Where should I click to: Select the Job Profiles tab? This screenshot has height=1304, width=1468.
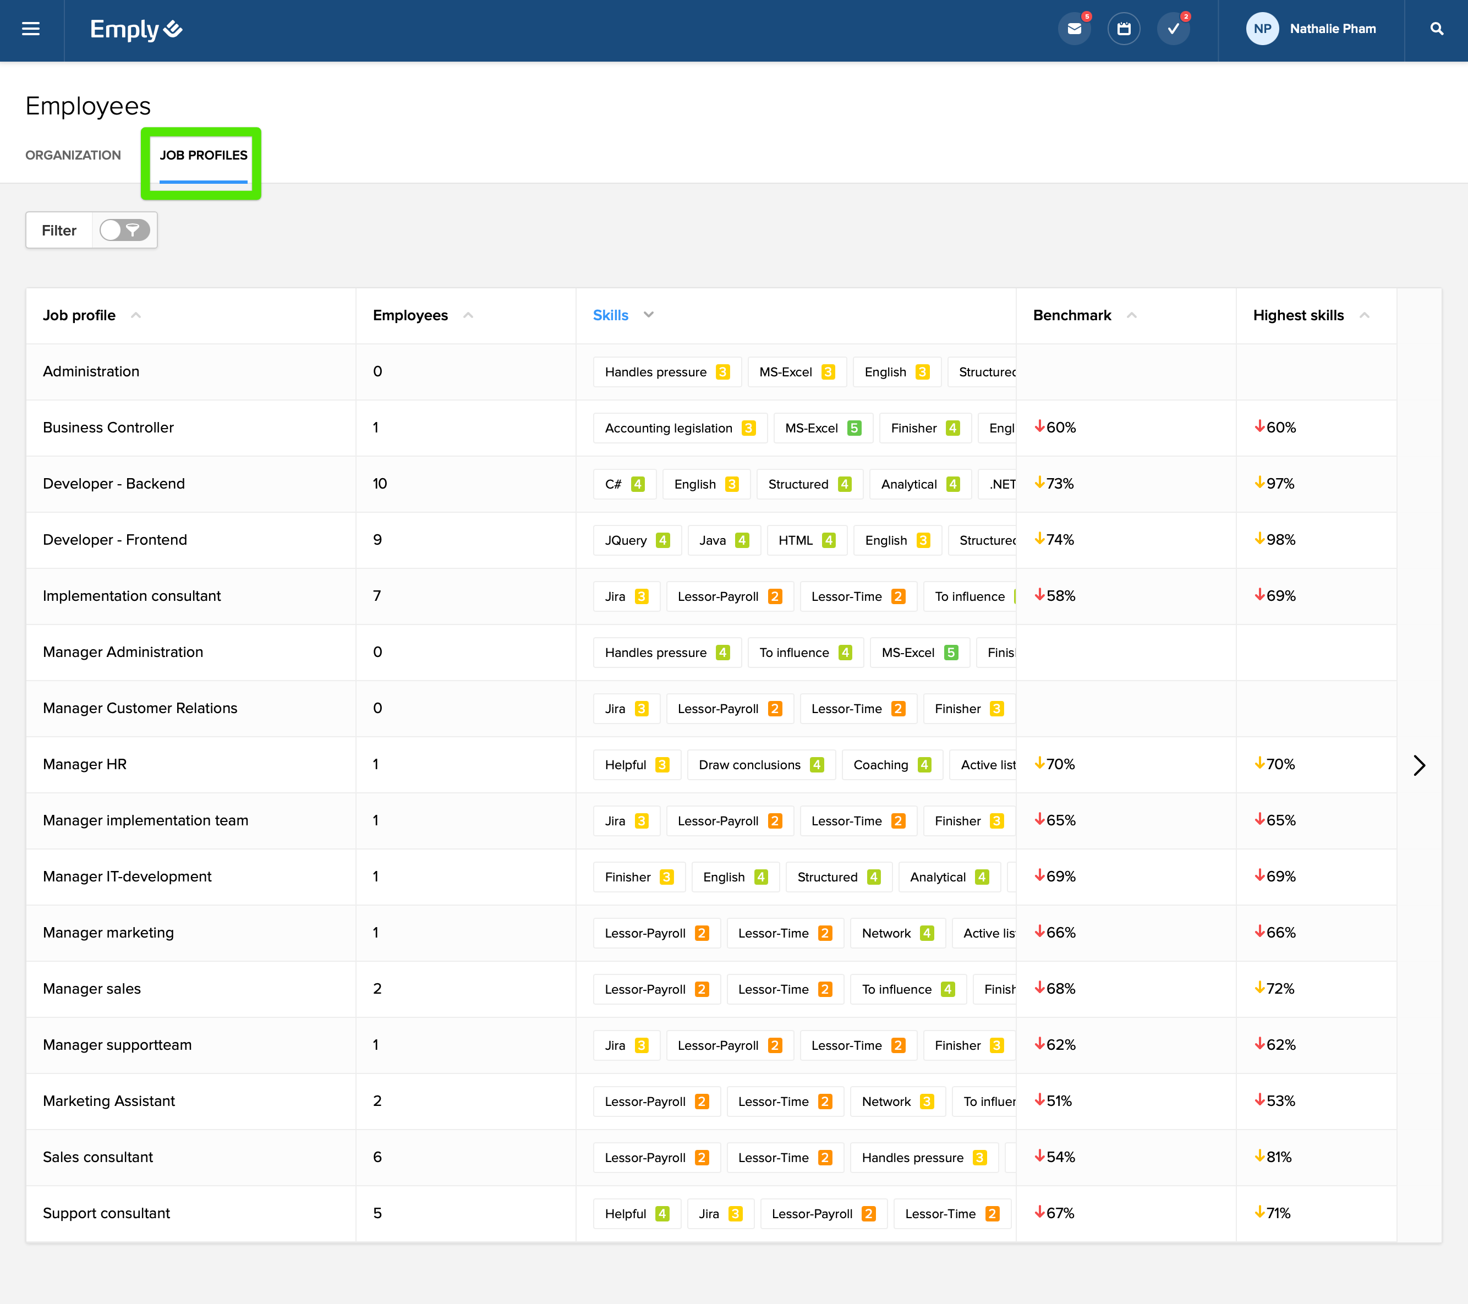[203, 155]
